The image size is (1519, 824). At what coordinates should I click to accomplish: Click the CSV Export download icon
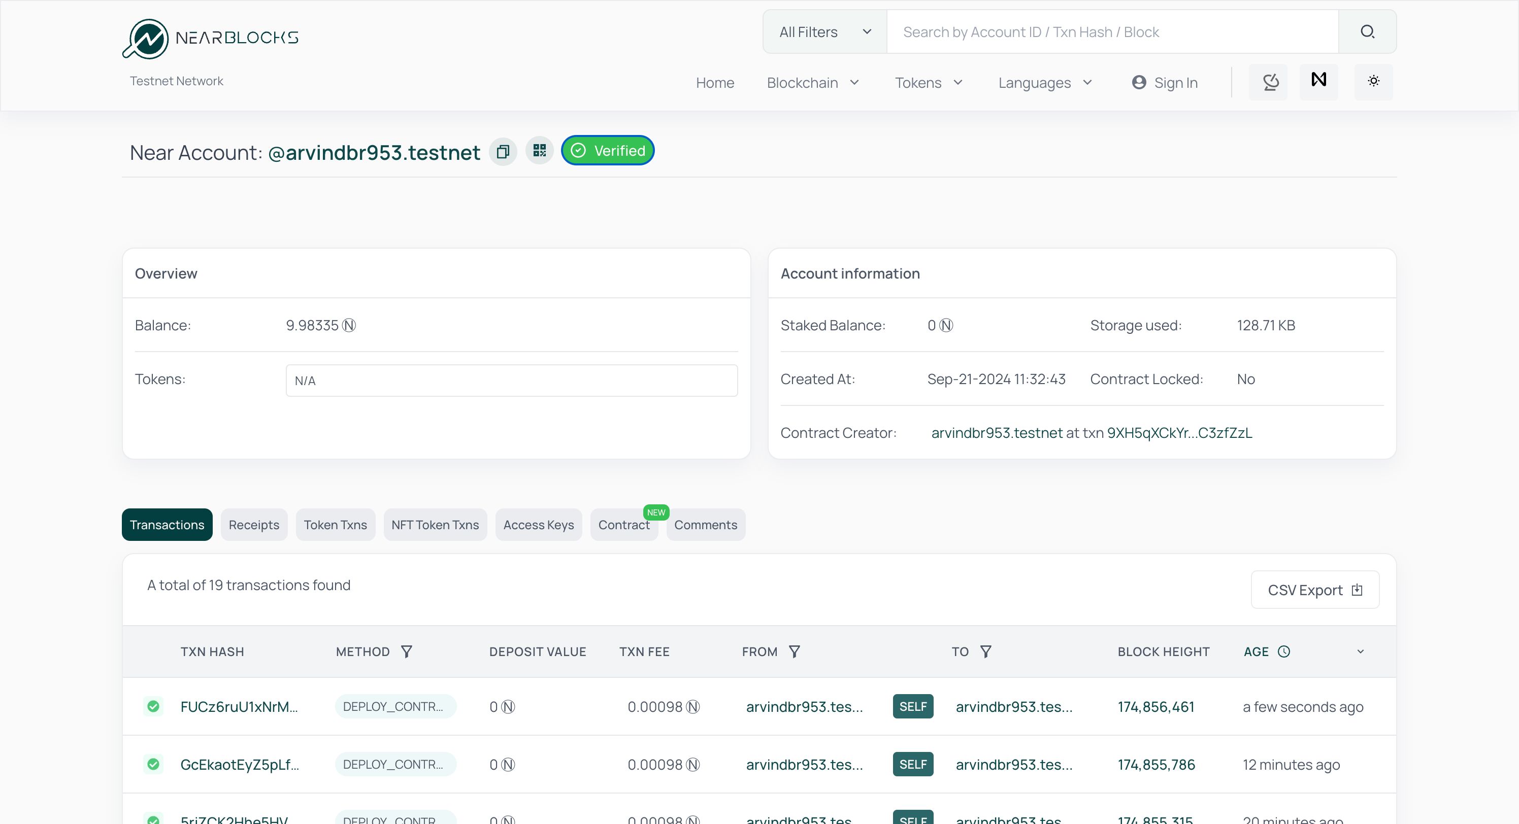(1357, 590)
